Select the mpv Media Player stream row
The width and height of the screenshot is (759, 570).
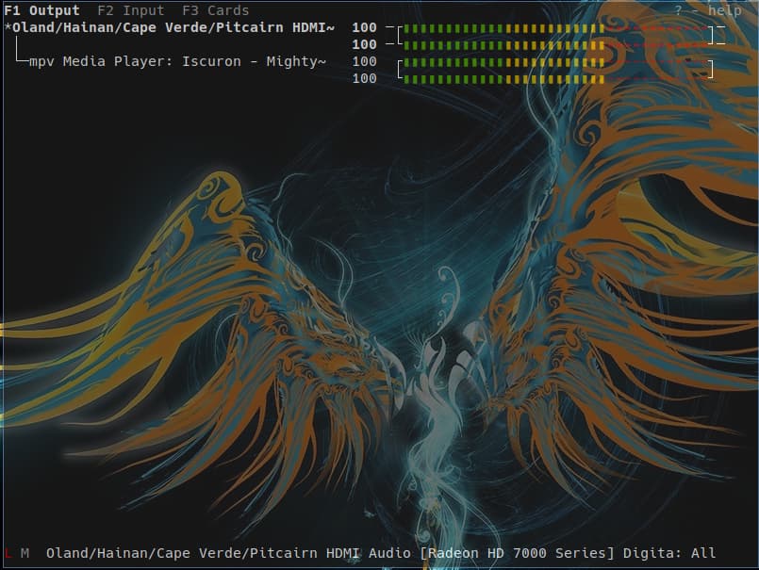(177, 61)
